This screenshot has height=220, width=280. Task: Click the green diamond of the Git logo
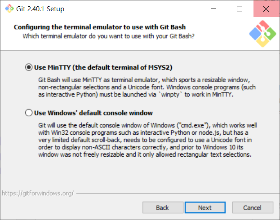270,34
